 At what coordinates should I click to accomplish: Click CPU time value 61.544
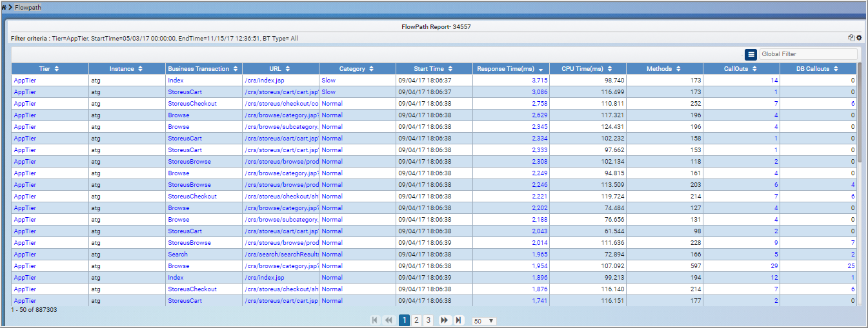[614, 231]
